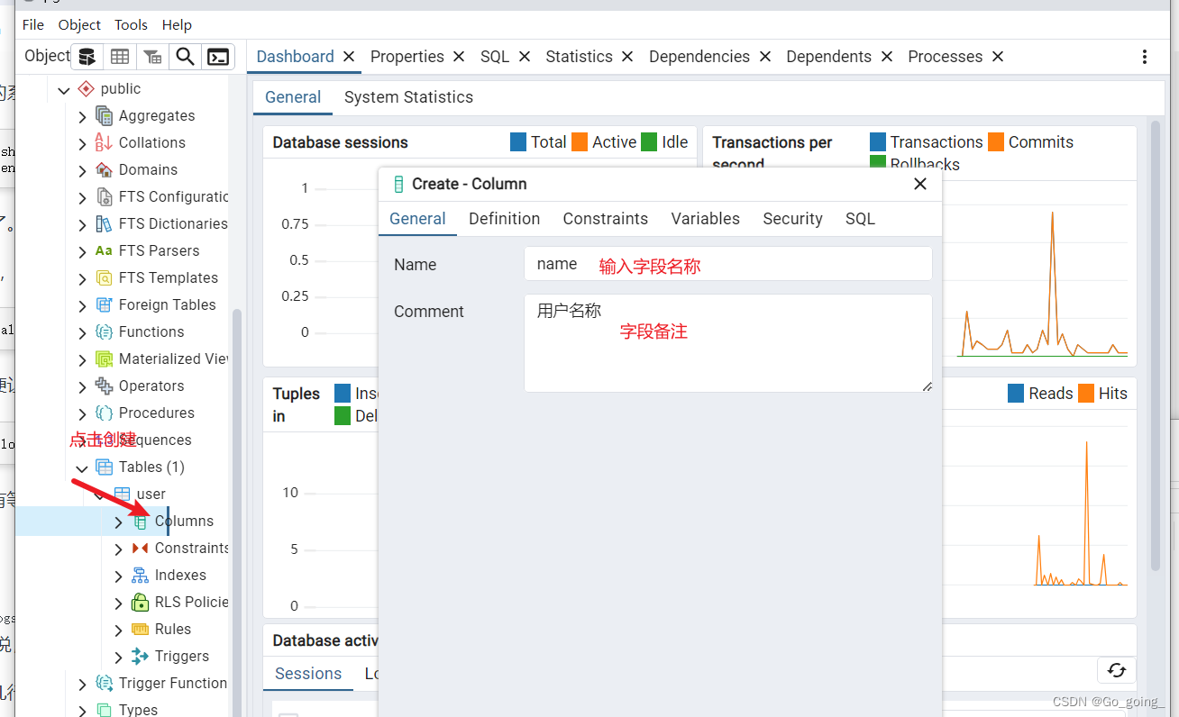Click the Operators node icon
This screenshot has height=717, width=1179.
click(104, 386)
